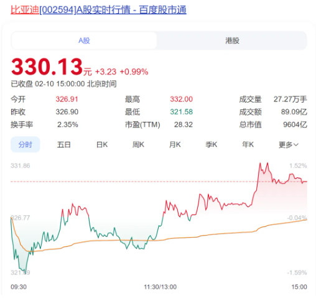Select the 五日 chart view

pyautogui.click(x=63, y=144)
